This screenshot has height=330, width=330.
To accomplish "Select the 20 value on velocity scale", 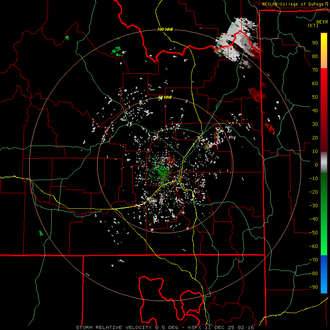I will [315, 138].
